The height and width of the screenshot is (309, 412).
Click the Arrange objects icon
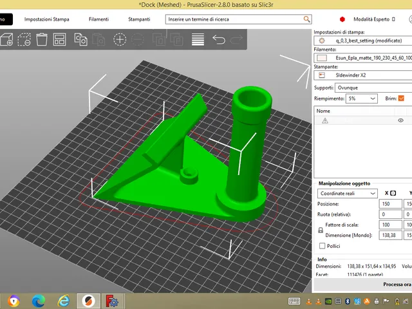coord(59,39)
